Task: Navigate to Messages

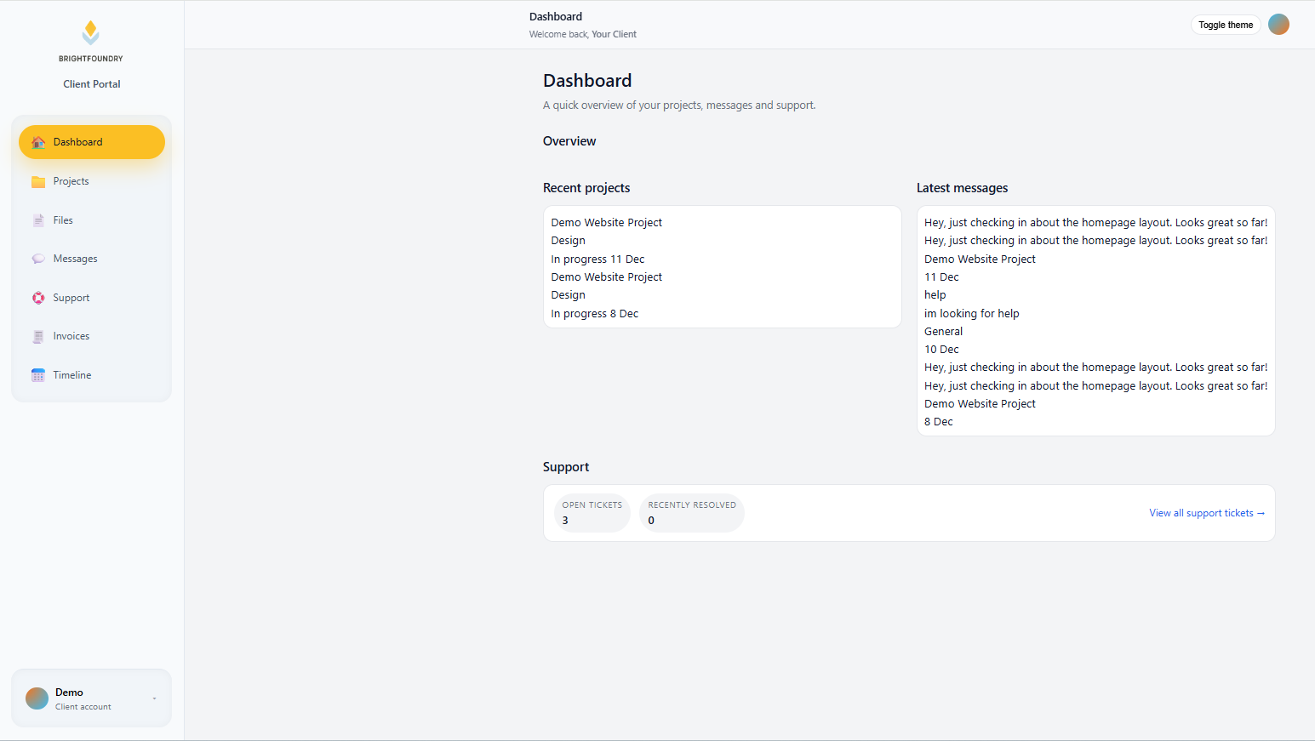Action: click(x=92, y=259)
